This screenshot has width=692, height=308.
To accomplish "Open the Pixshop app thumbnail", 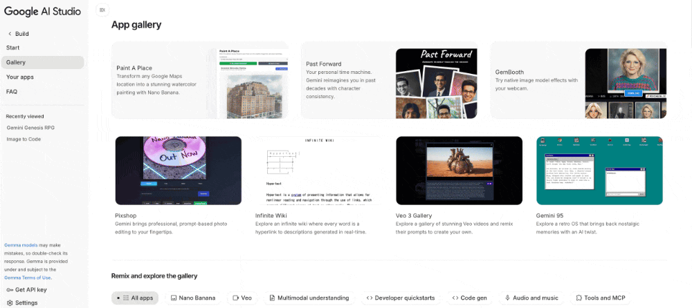I will click(x=178, y=171).
